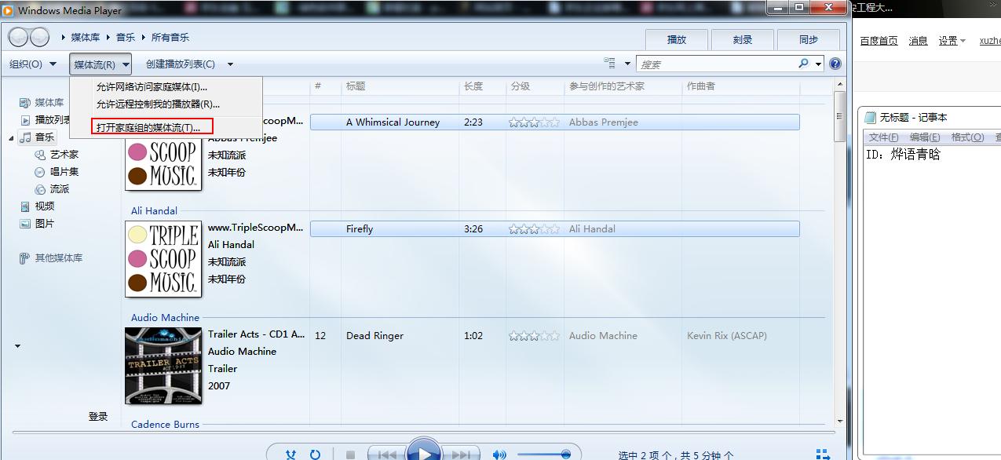Close the Stream (媒体流) dropdown menu
The width and height of the screenshot is (1001, 460).
coord(100,64)
